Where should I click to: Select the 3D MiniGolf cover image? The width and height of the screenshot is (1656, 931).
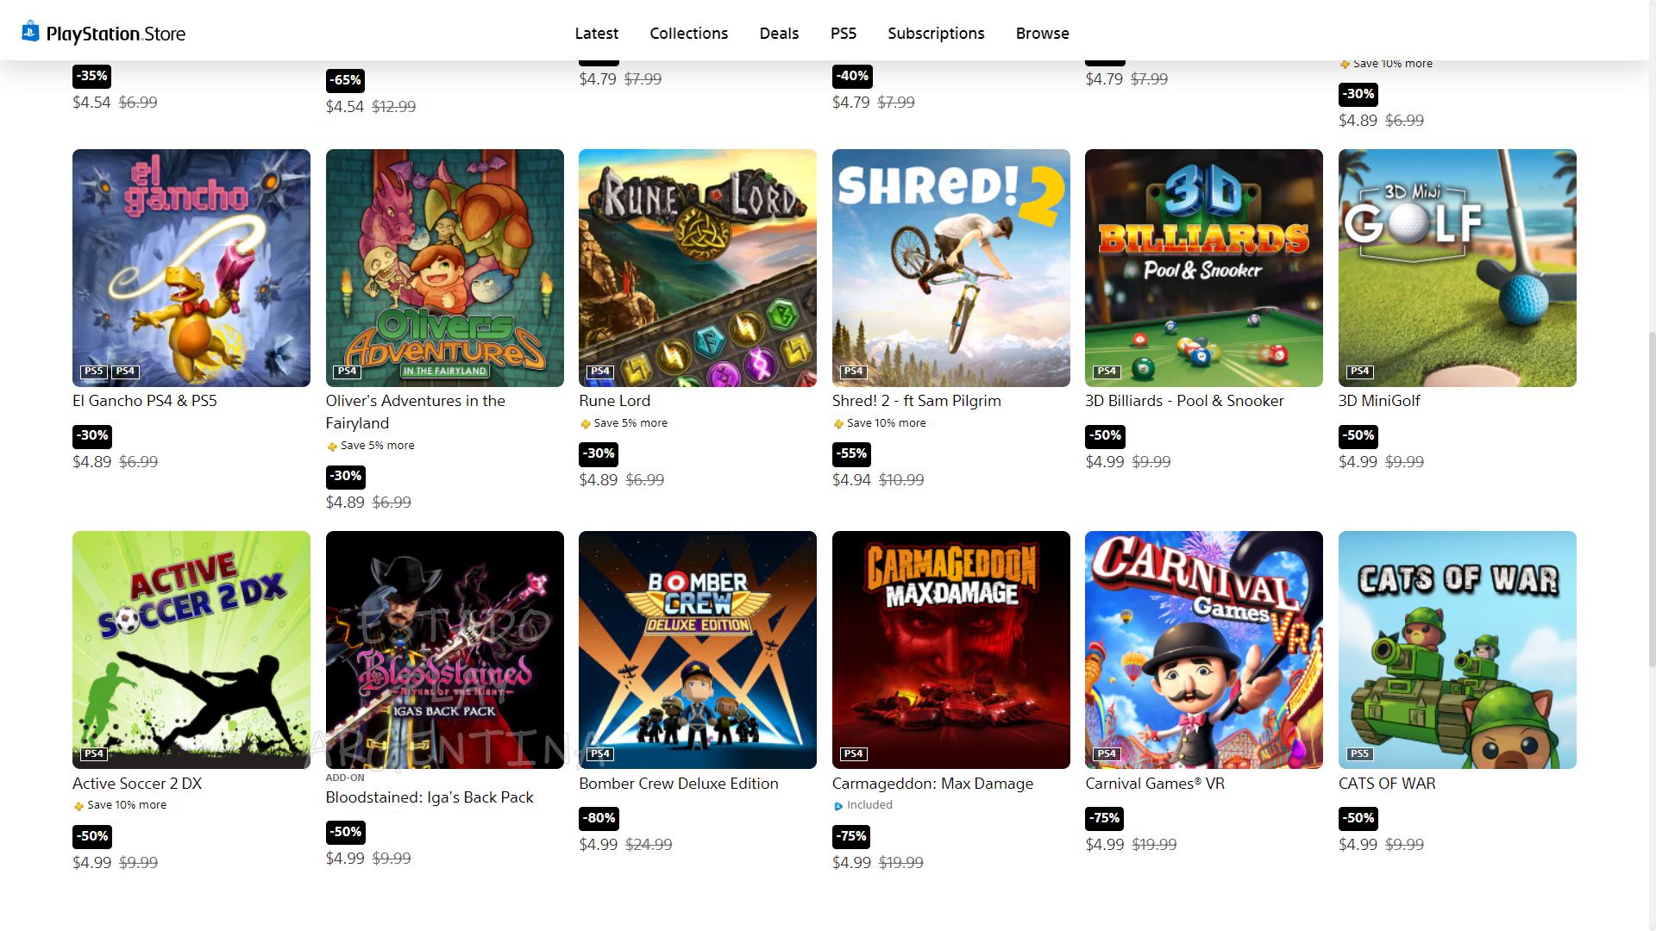pos(1458,268)
